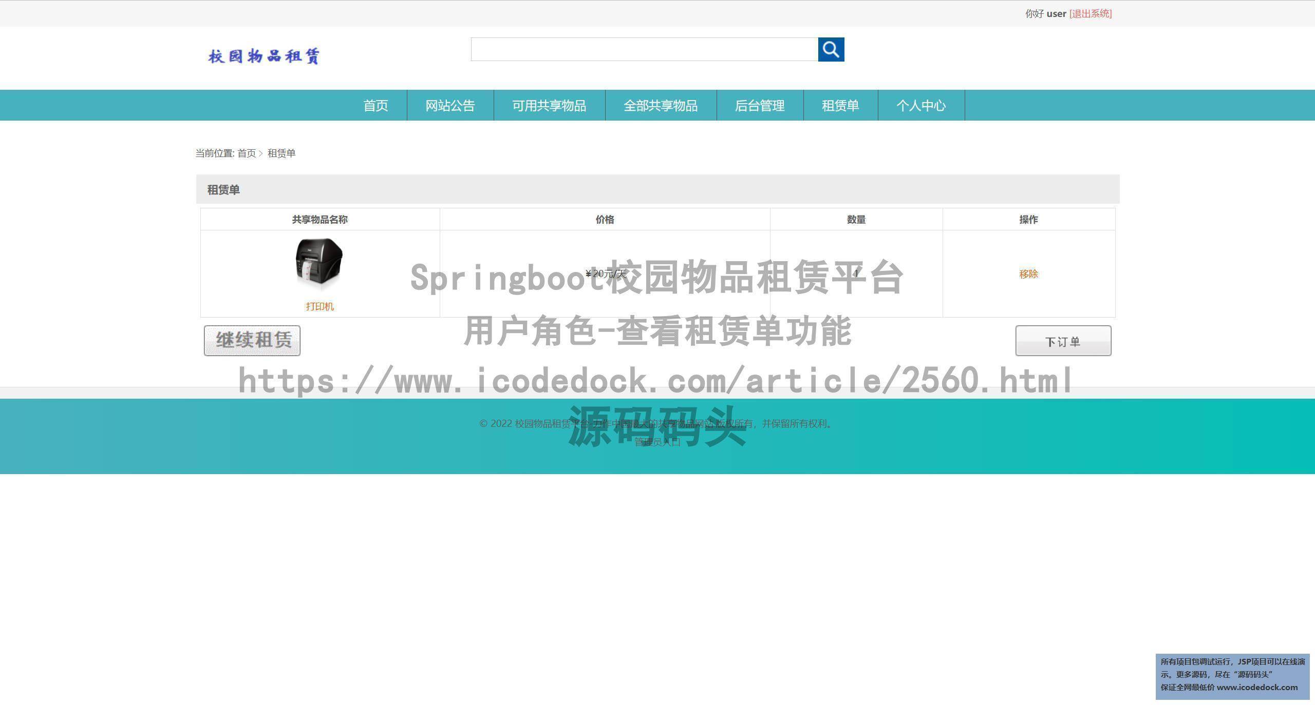Click 租赁单 in the teal navigation bar
Viewport: 1315px width, 705px height.
pos(840,106)
